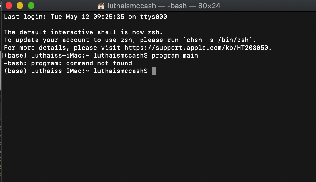This screenshot has width=316, height=182.
Task: Click the command not found error line
Action: coord(68,63)
